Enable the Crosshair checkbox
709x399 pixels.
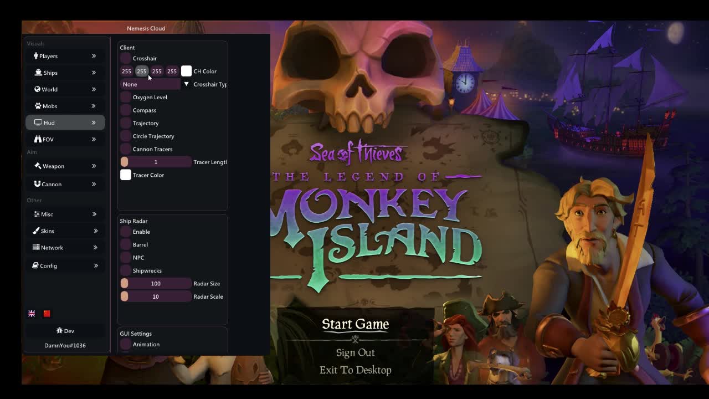pos(126,58)
